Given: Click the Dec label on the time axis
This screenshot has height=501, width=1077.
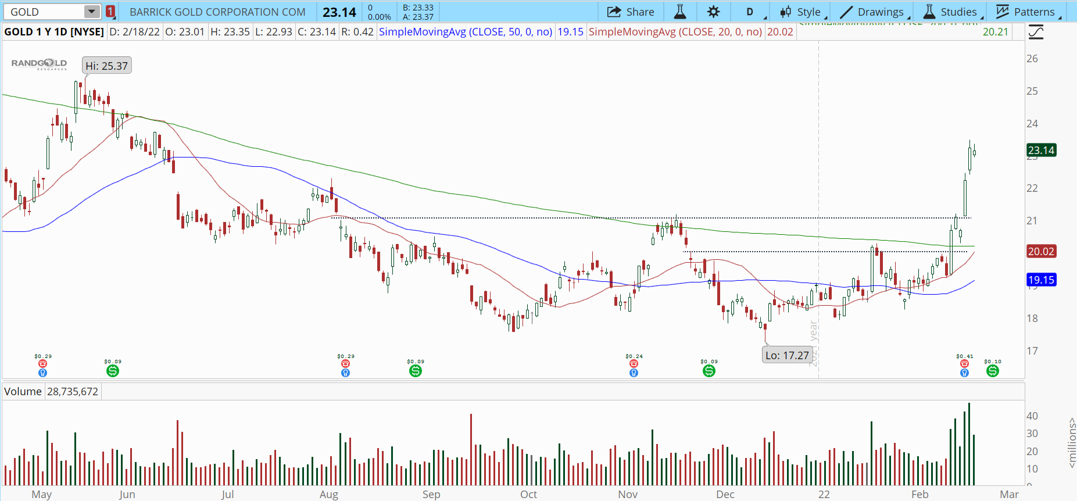Looking at the screenshot, I should 725,495.
